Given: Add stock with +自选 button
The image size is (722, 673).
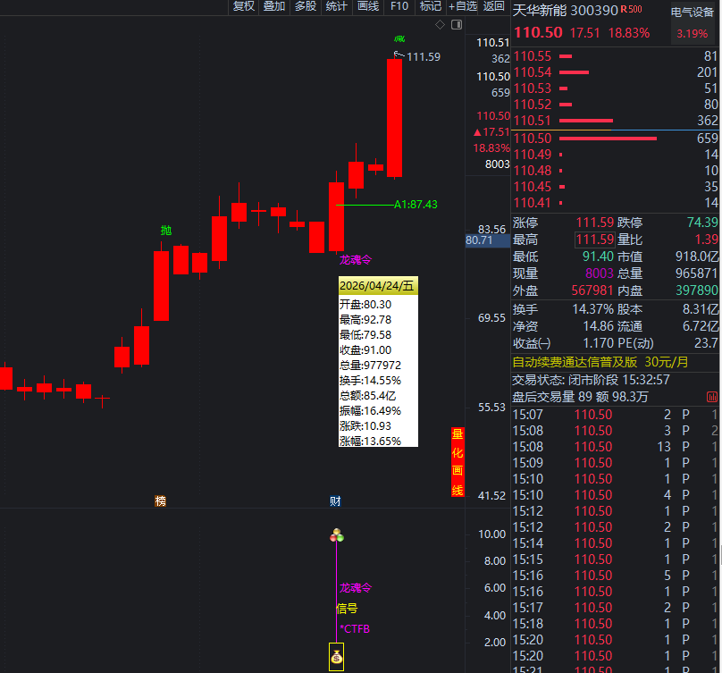Looking at the screenshot, I should [x=463, y=6].
